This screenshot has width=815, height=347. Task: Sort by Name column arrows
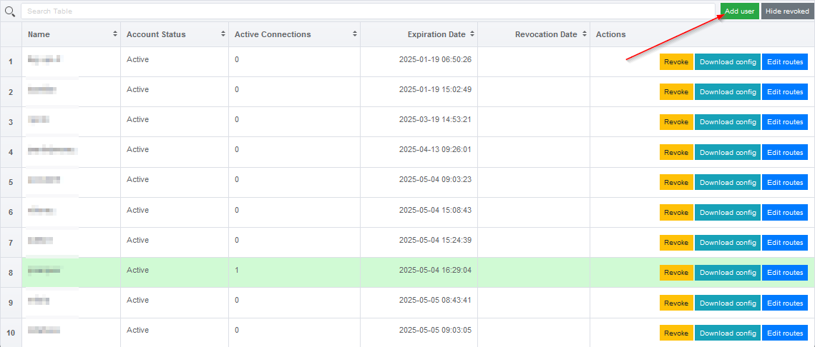click(115, 34)
